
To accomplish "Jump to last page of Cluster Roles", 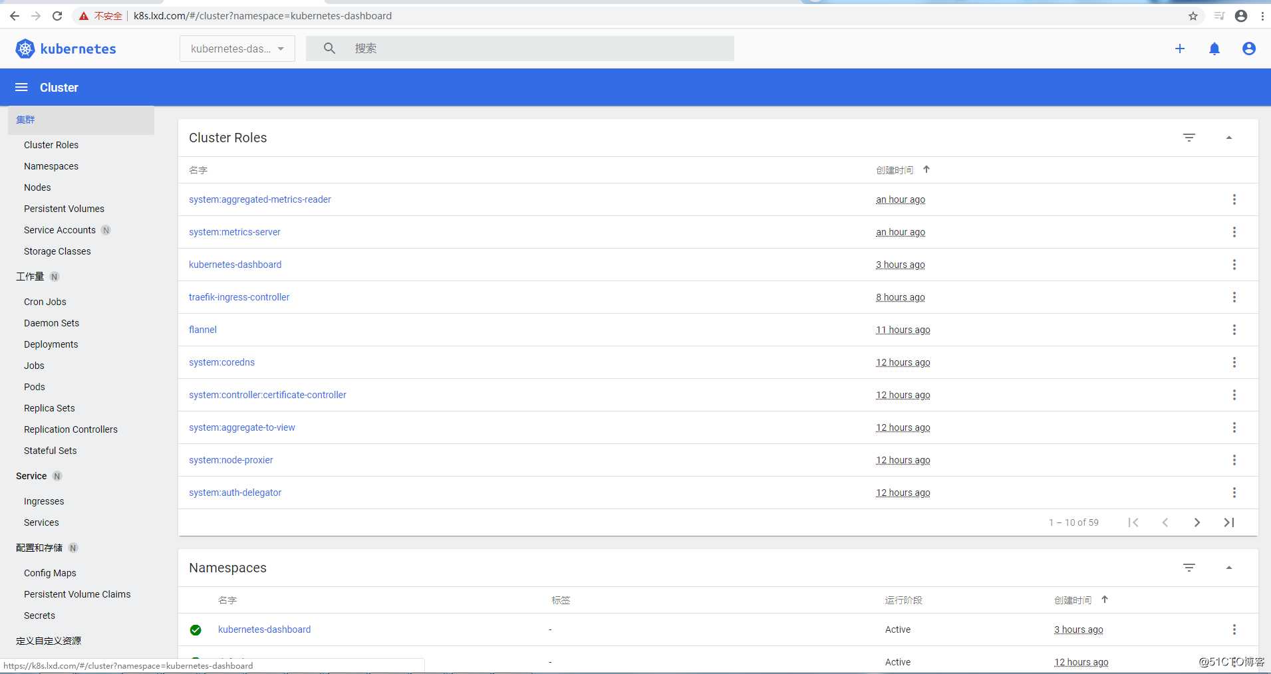I will pos(1229,522).
